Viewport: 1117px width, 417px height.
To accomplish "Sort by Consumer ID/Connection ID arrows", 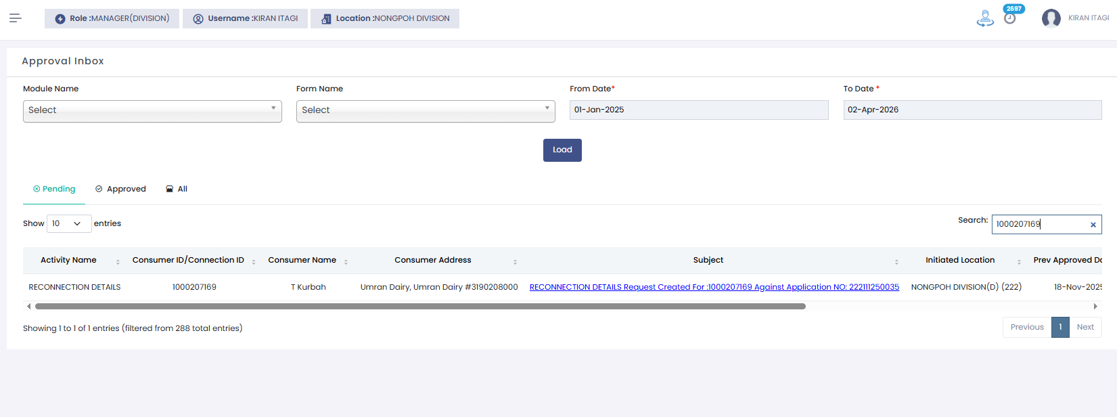I will pos(254,262).
